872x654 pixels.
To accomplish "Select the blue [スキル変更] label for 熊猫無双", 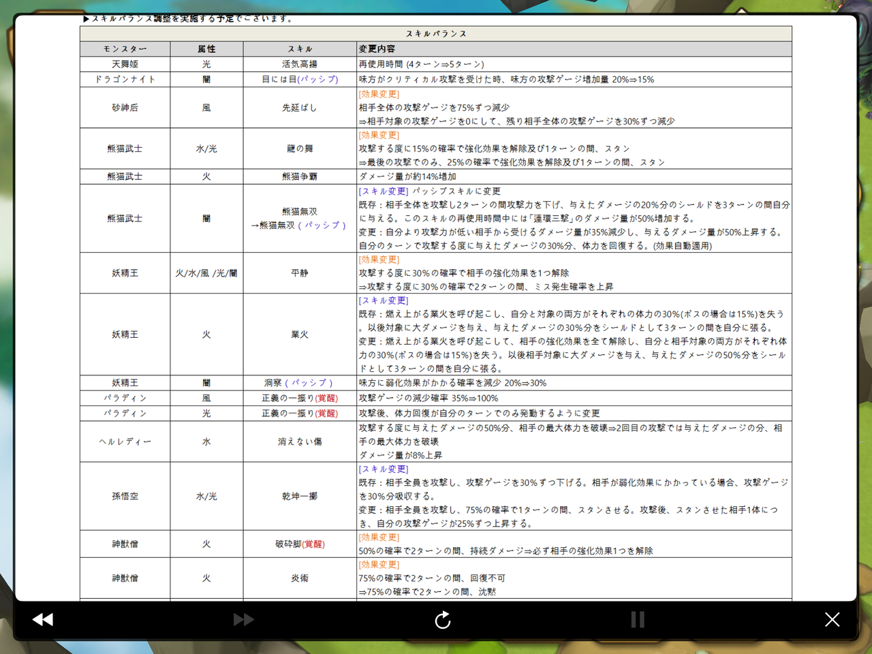I will [384, 191].
